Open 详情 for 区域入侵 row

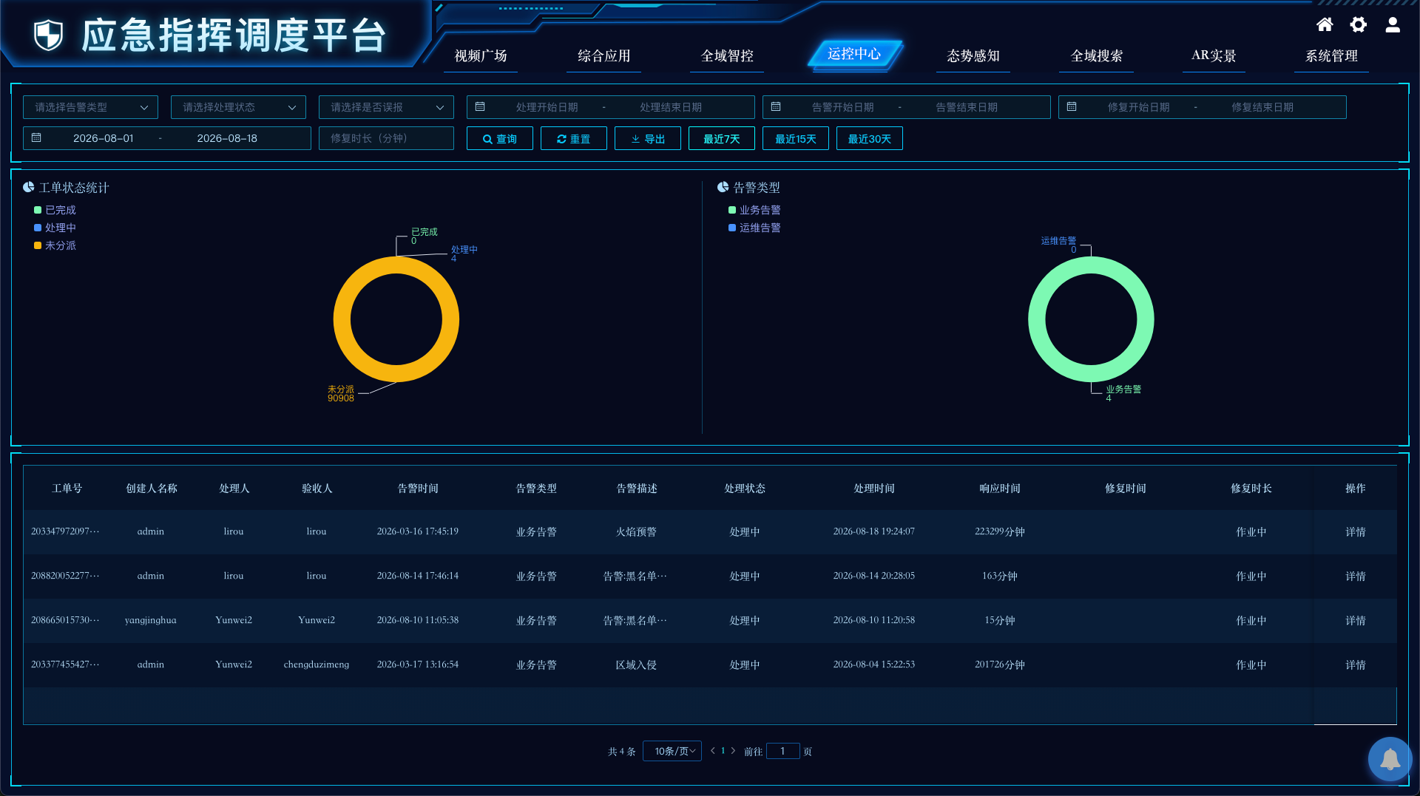(1356, 665)
